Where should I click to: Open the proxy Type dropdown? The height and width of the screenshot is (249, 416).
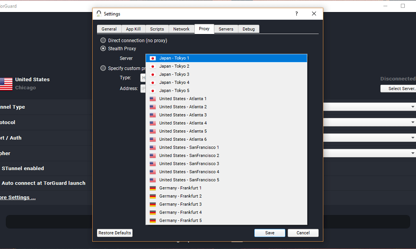(143, 78)
